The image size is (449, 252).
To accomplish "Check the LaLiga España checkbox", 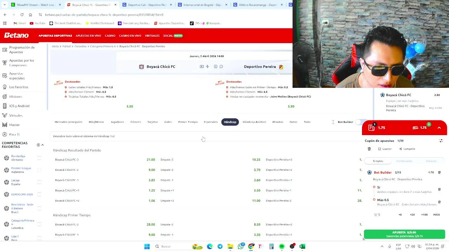I will (x=39, y=182).
